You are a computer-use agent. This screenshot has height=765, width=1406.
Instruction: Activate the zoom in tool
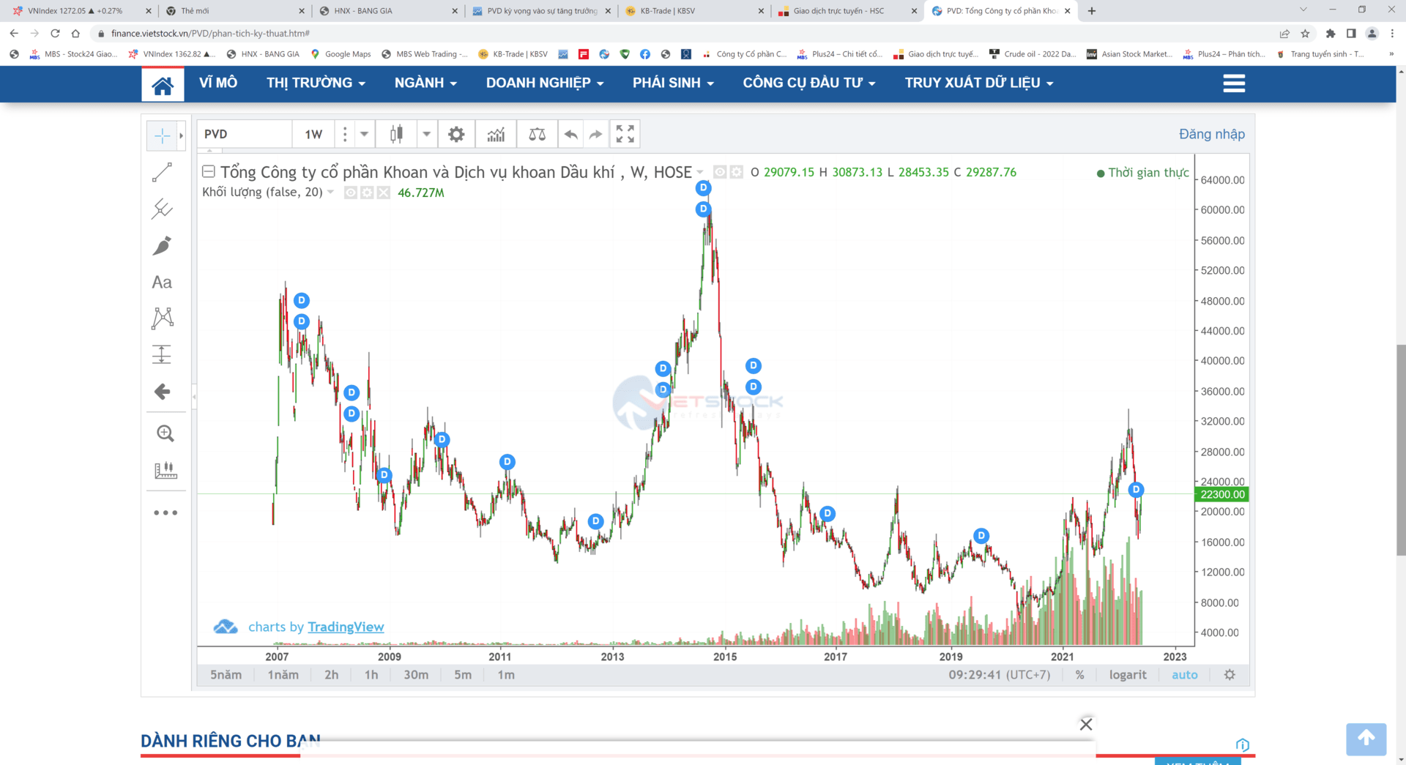tap(165, 433)
